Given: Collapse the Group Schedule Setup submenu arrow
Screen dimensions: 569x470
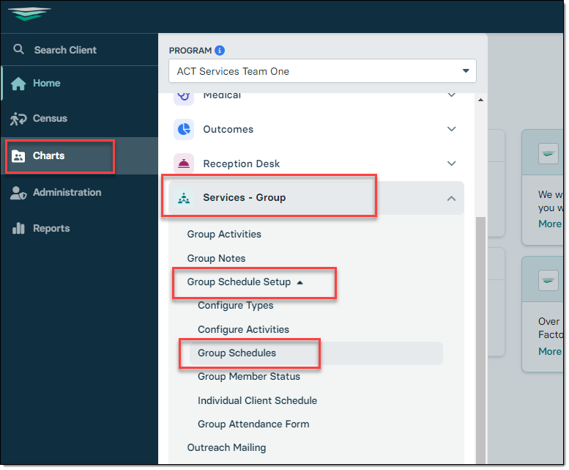Looking at the screenshot, I should pyautogui.click(x=300, y=282).
